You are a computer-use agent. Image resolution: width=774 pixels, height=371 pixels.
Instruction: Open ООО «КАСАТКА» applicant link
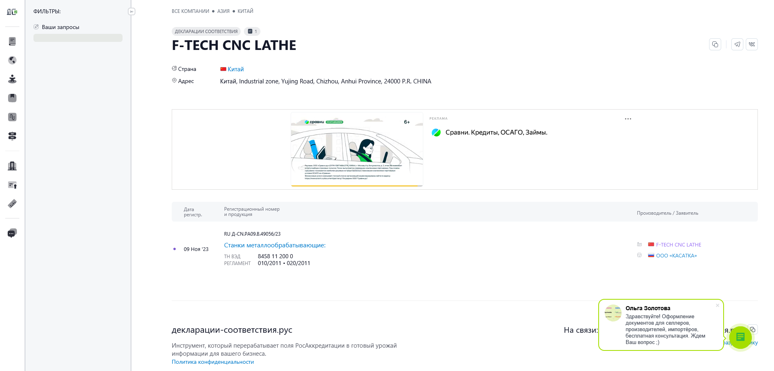click(676, 256)
